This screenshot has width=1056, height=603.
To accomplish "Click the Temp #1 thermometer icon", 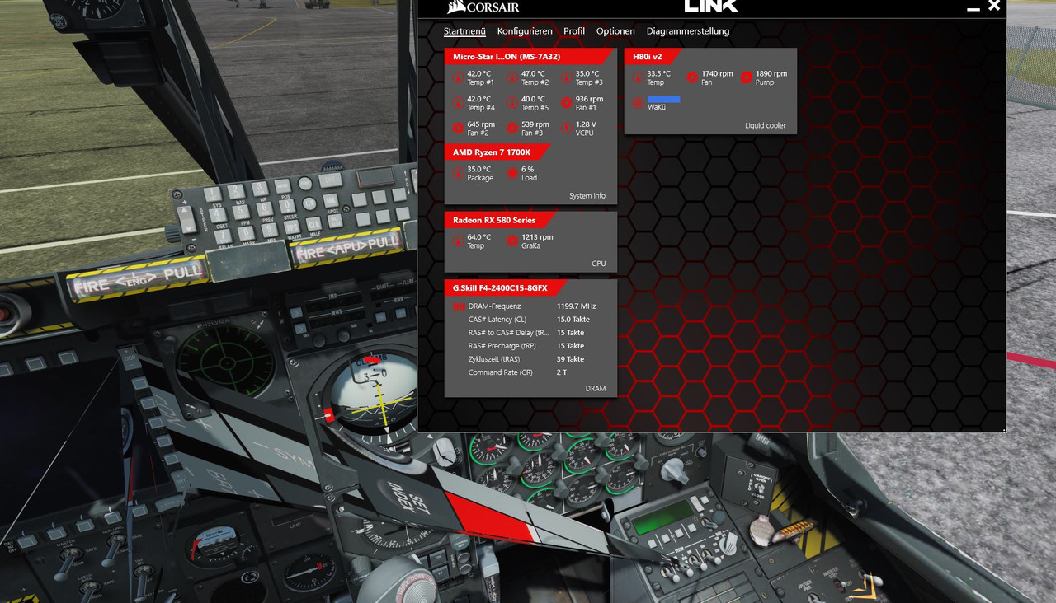I will click(x=459, y=77).
